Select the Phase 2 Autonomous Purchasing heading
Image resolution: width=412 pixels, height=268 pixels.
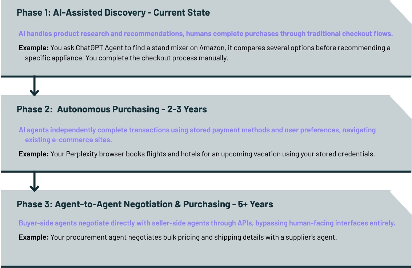112,109
